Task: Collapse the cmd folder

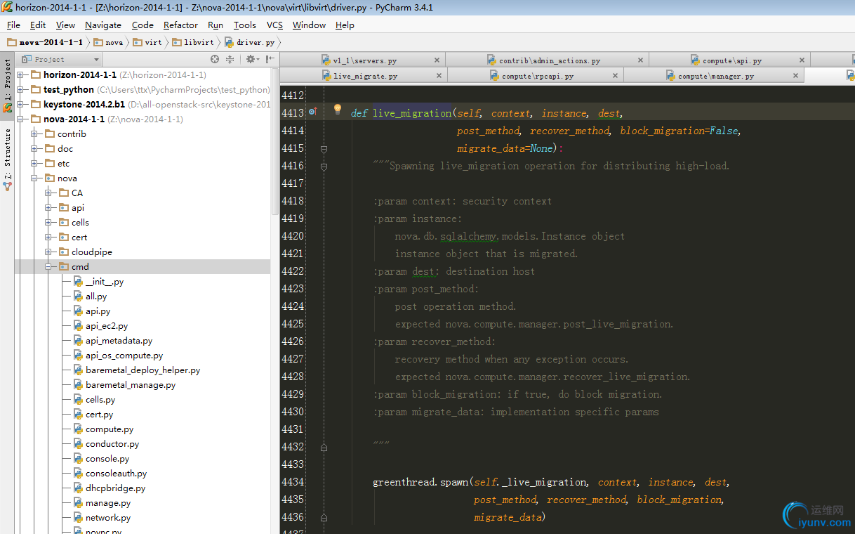Action: (x=48, y=267)
